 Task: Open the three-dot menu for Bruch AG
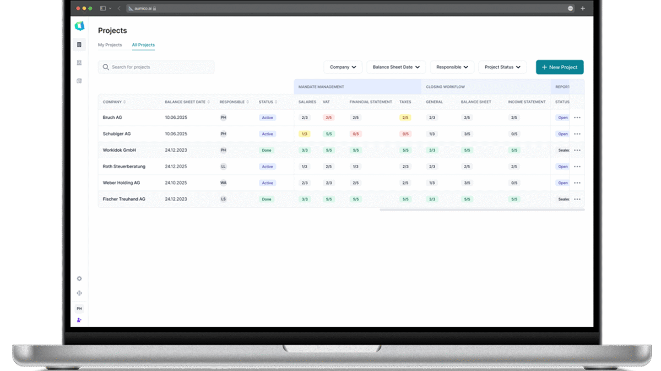pyautogui.click(x=577, y=118)
